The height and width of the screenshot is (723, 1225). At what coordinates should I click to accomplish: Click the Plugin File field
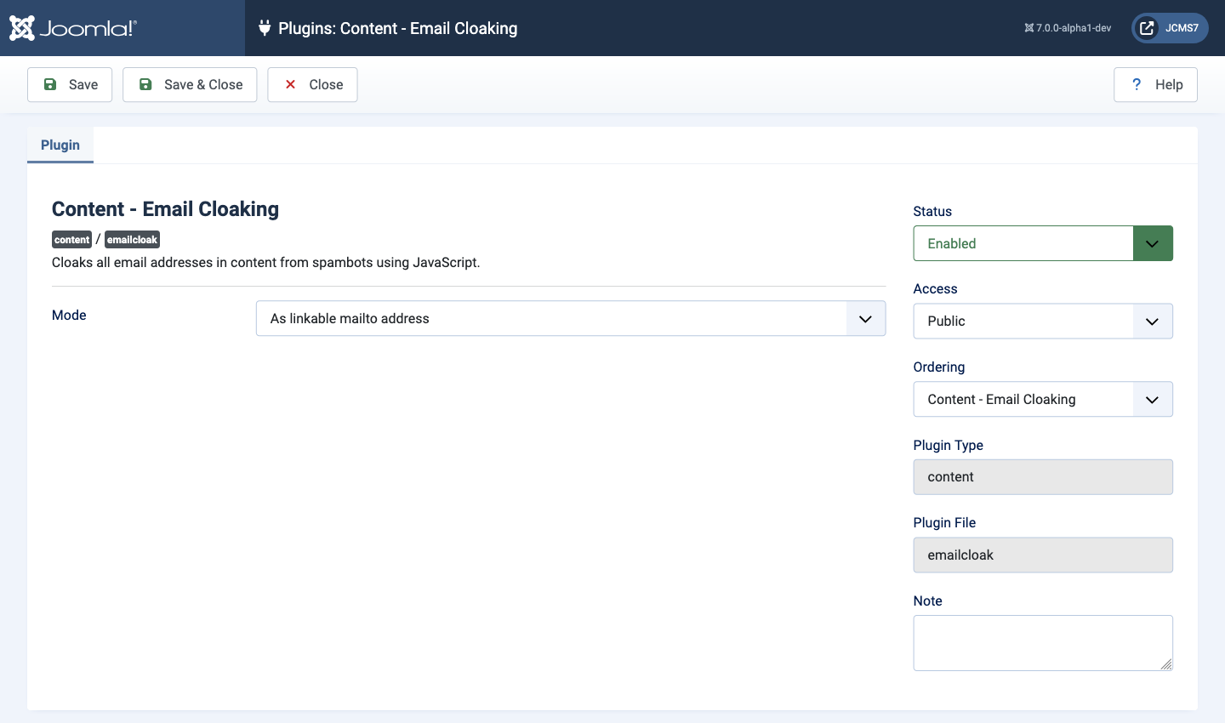point(1043,555)
